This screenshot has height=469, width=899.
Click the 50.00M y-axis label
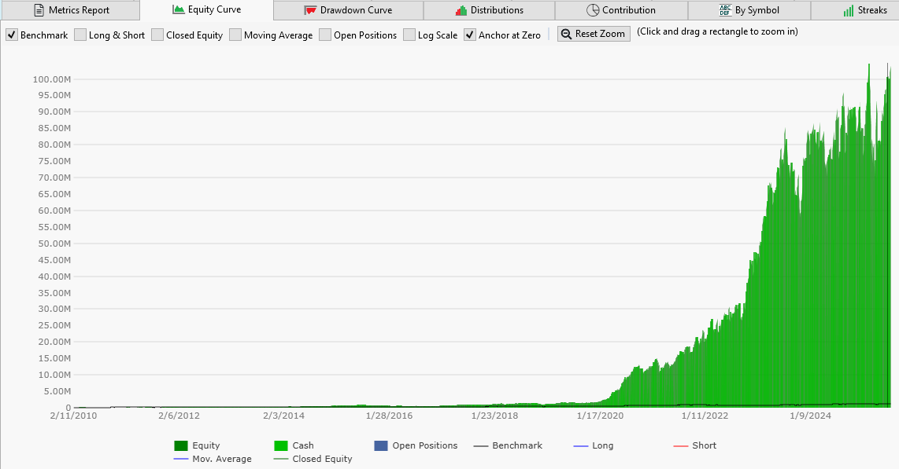[54, 244]
